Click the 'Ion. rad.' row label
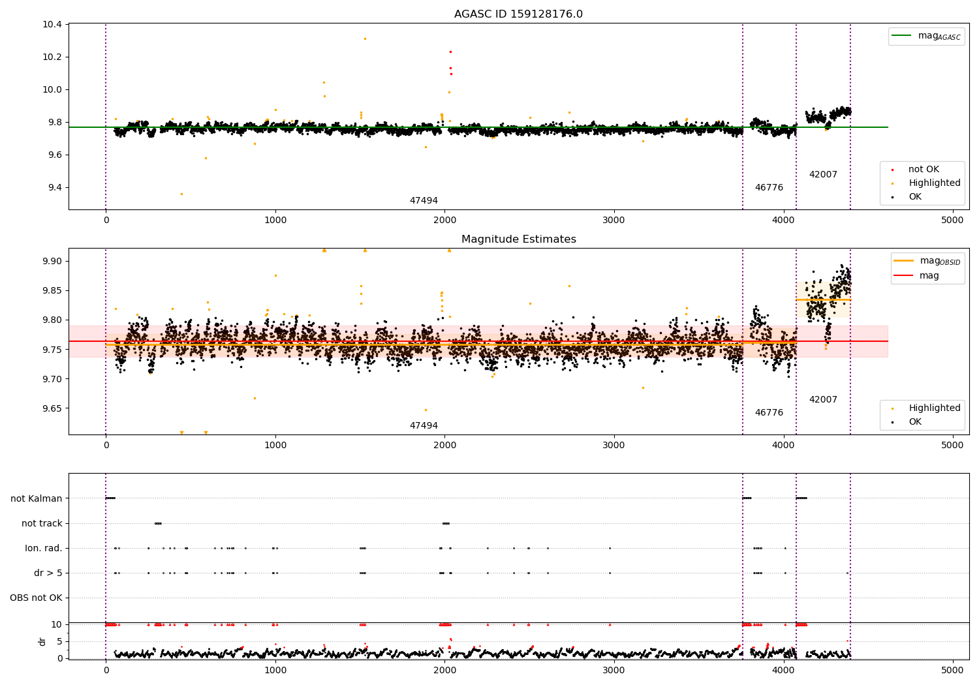The width and height of the screenshot is (979, 685). (44, 548)
